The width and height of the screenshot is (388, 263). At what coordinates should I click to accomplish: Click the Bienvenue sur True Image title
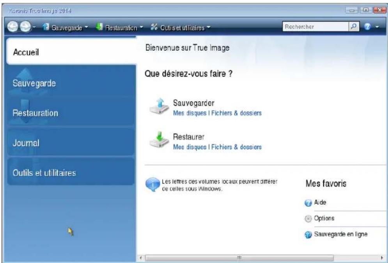(x=187, y=48)
